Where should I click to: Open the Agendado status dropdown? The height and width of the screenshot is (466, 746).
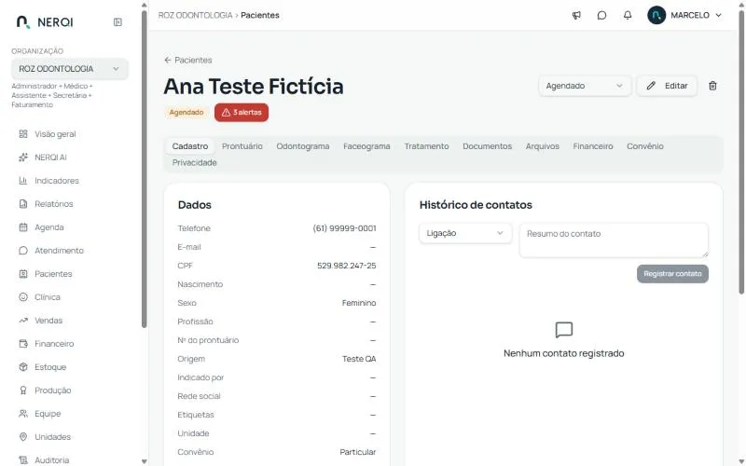coord(585,86)
